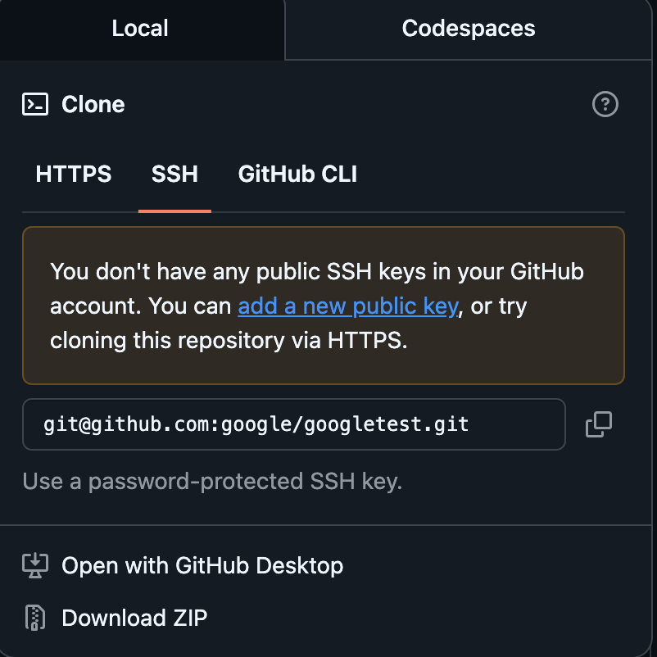
Task: Click the Clone heading label
Action: point(93,104)
